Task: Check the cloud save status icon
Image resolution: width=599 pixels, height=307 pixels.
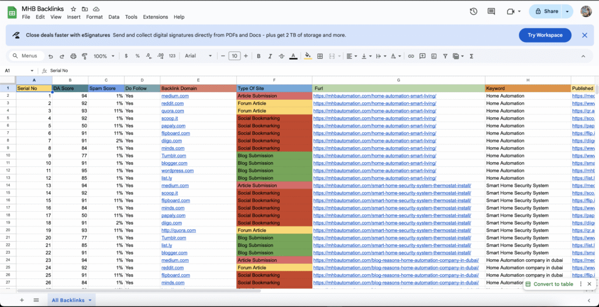Action: [x=97, y=9]
